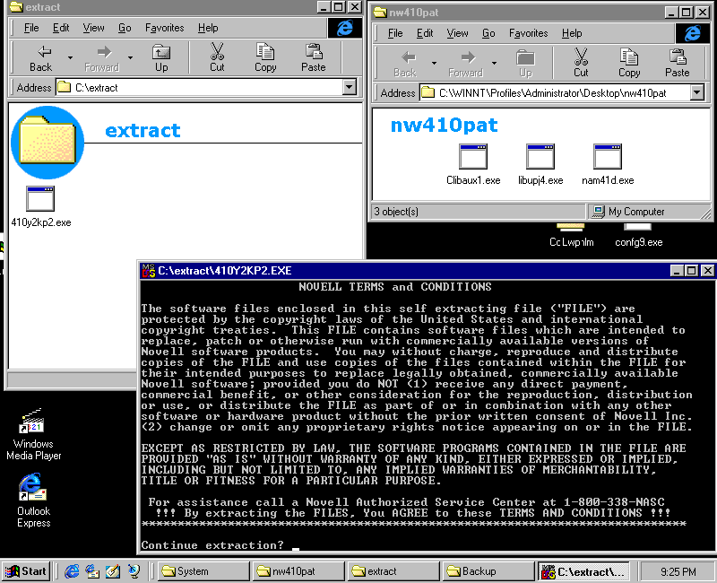Open Go menu in nw410pat window

click(x=488, y=33)
